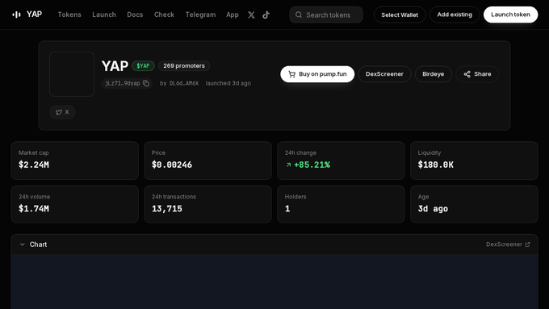Click the launched 3d ago text
This screenshot has width=549, height=309.
(x=228, y=83)
